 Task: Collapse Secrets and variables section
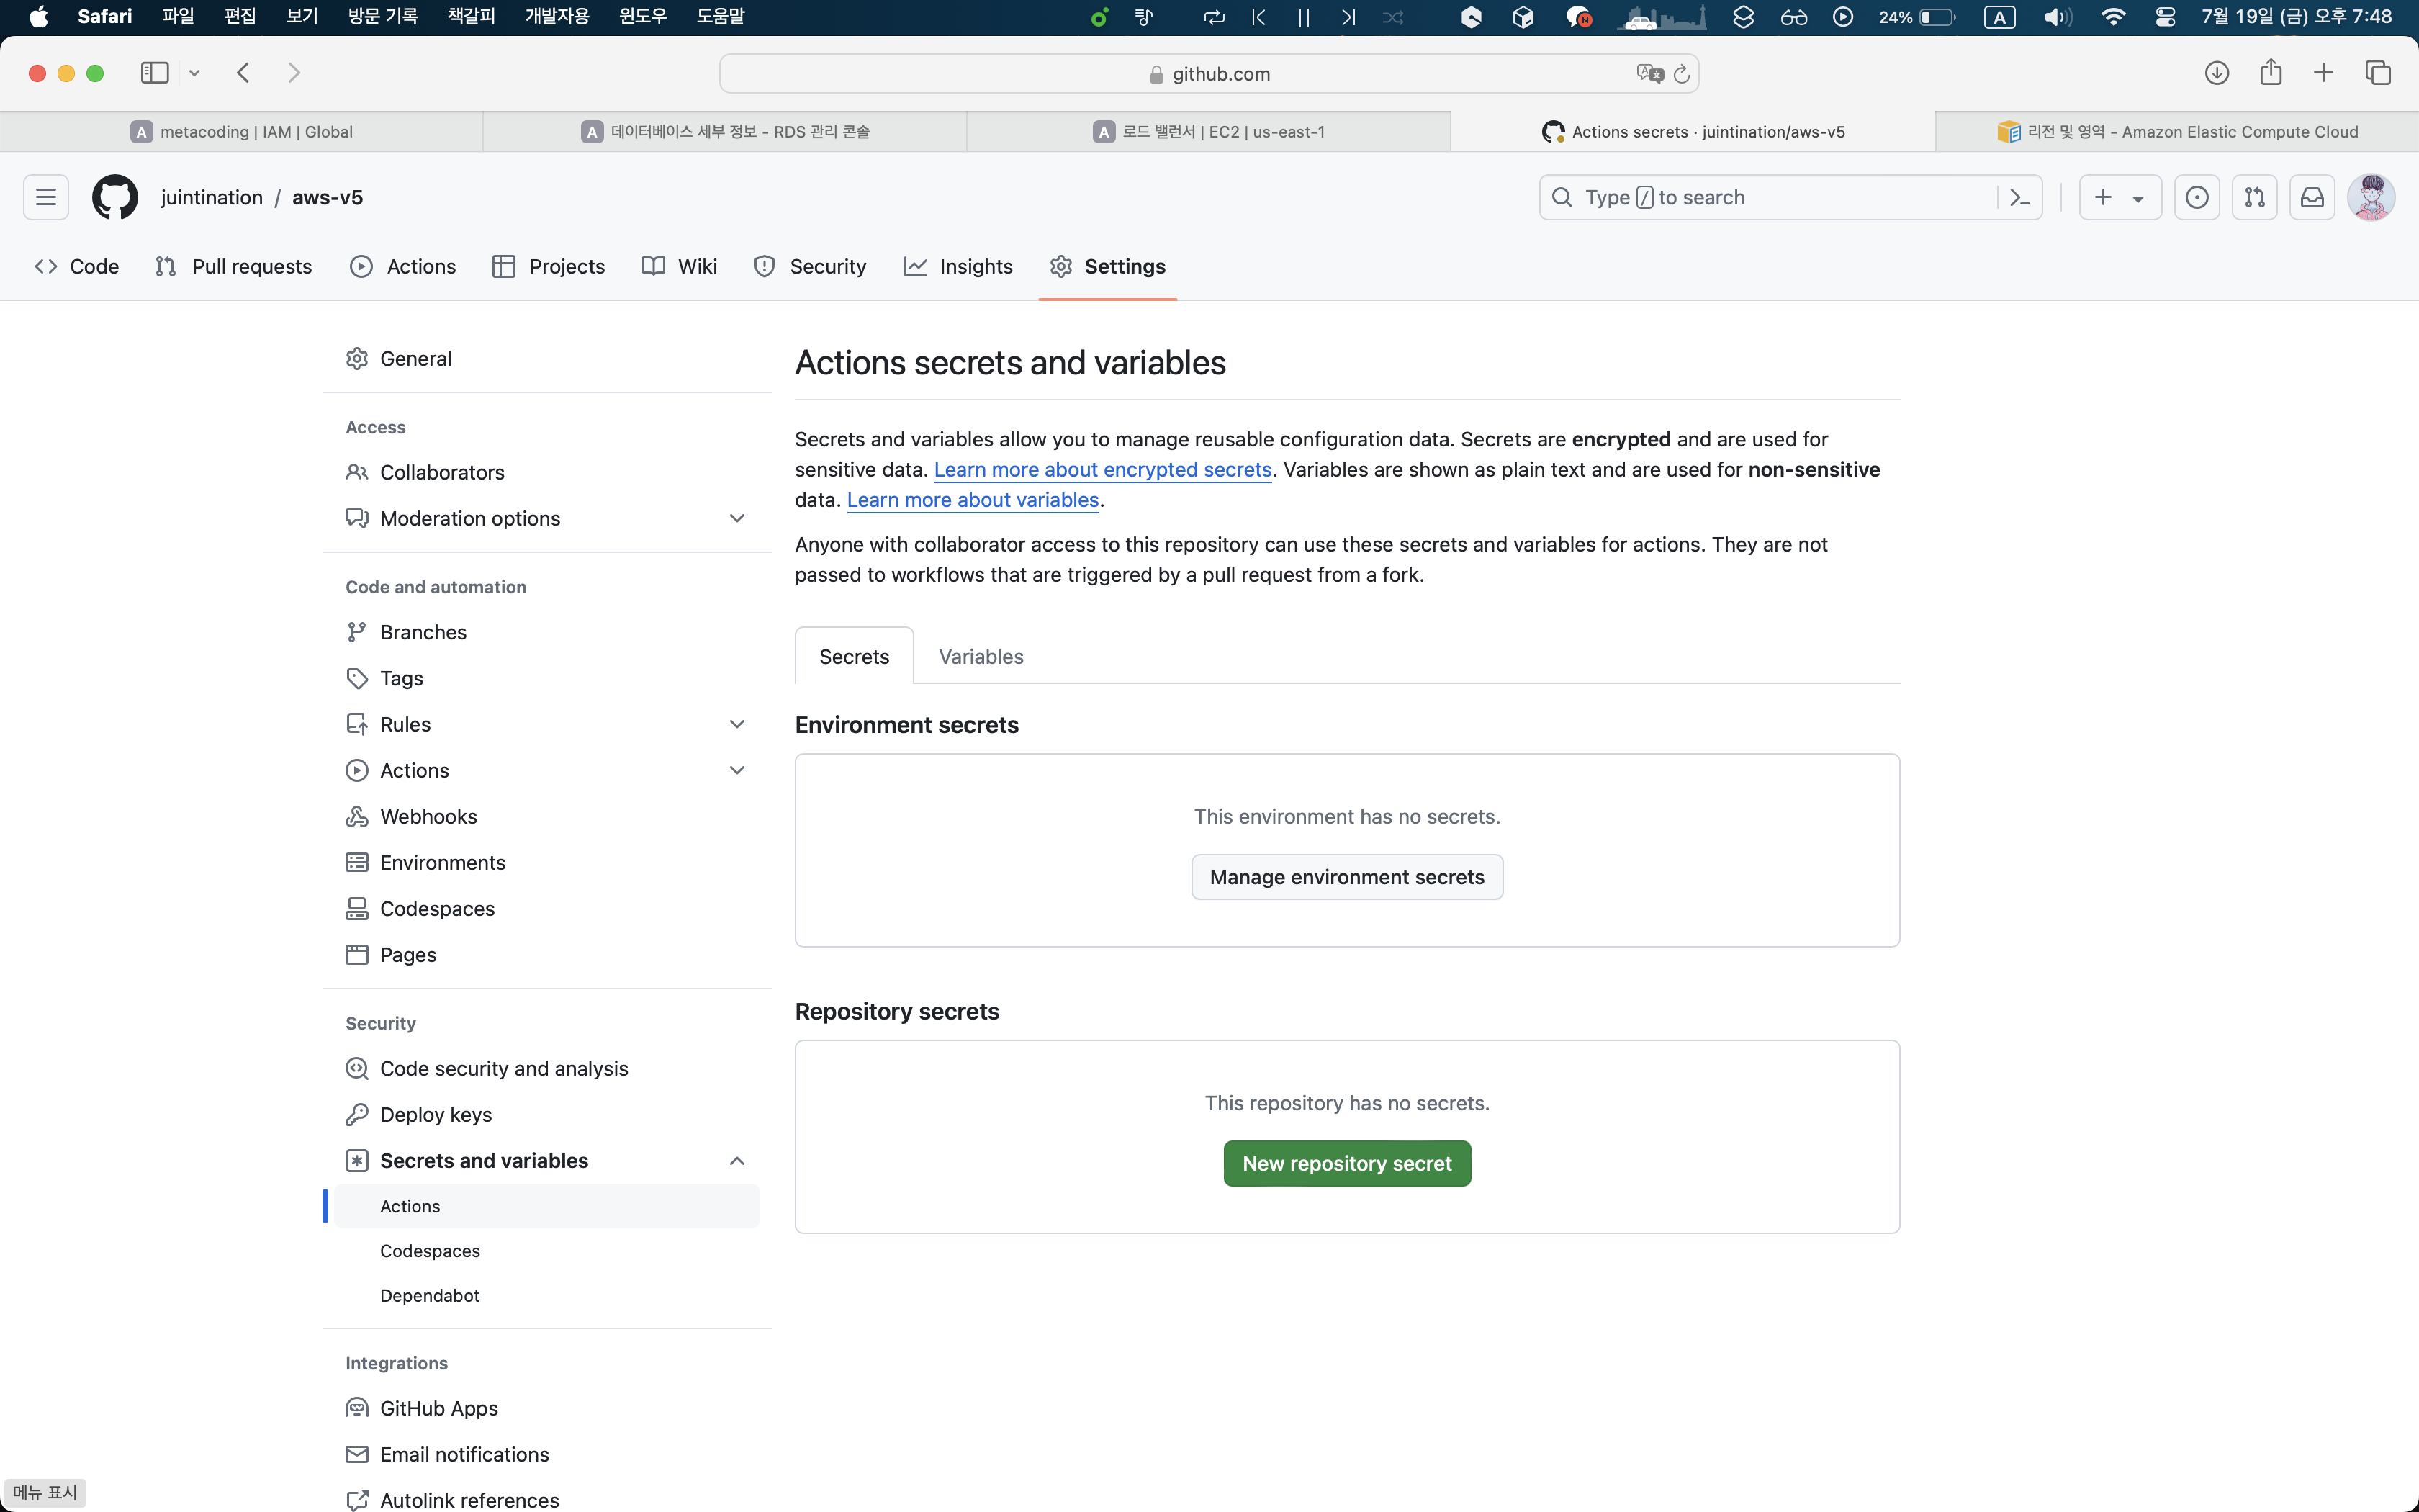click(736, 1160)
